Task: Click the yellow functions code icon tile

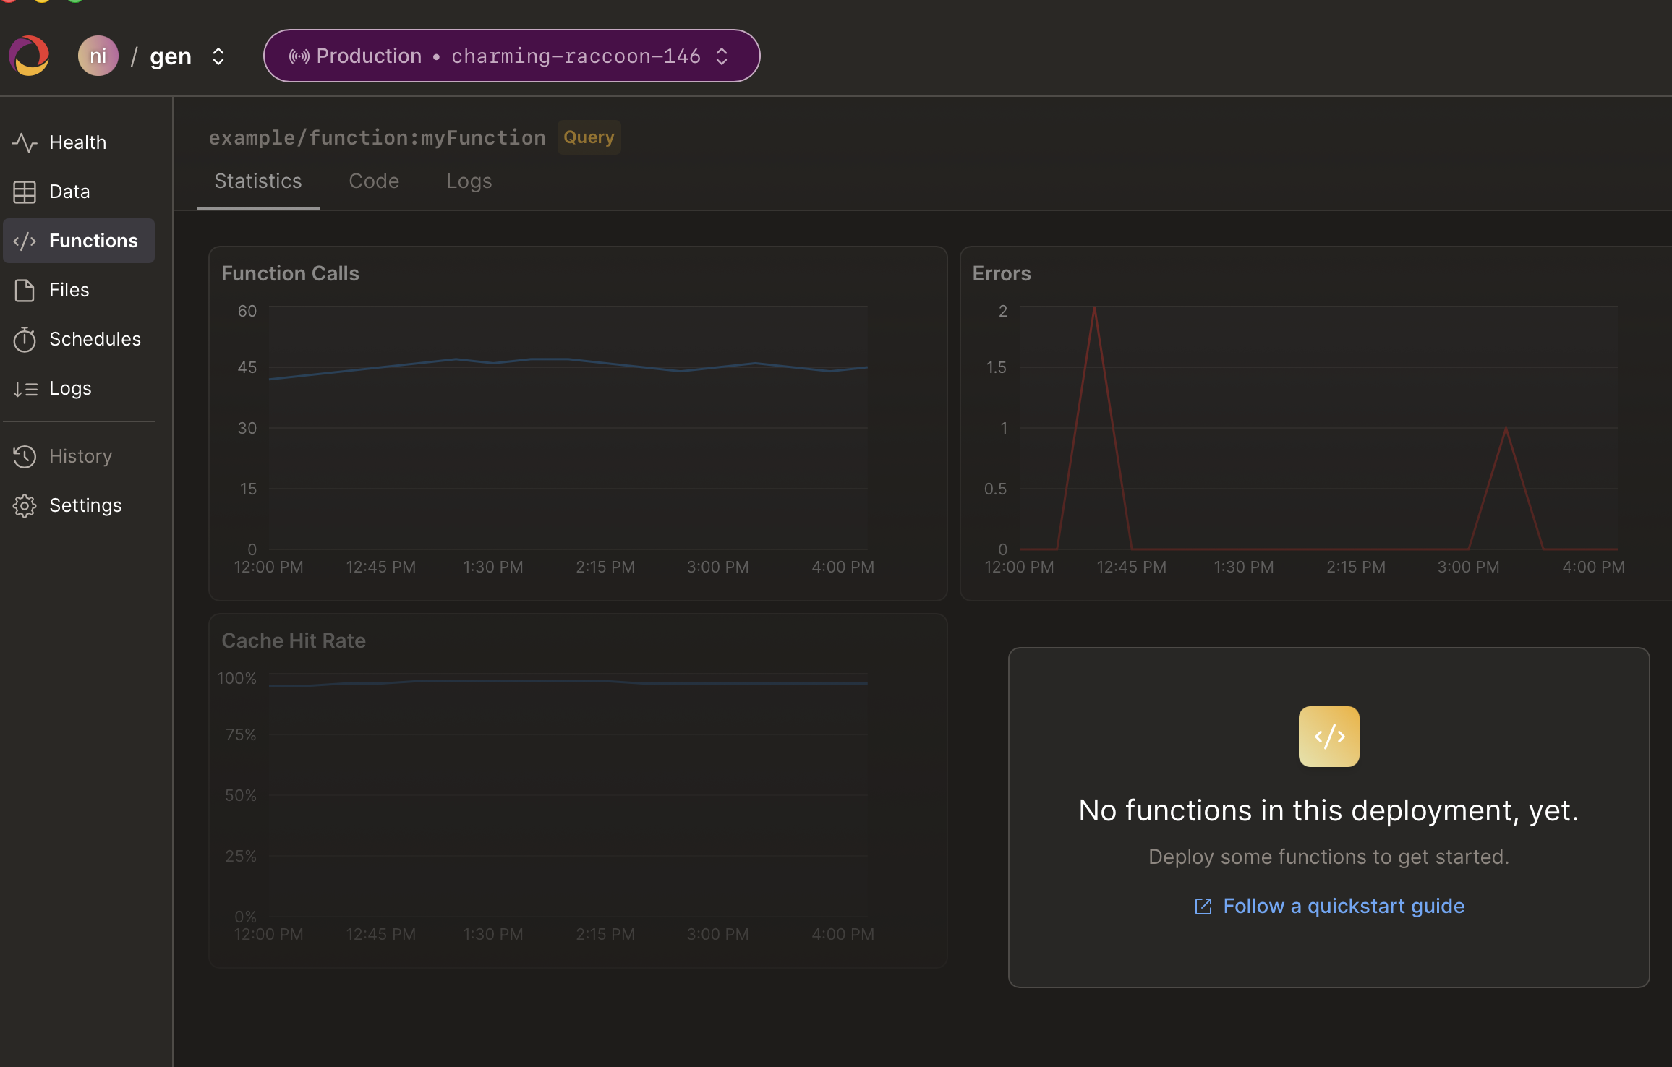Action: [x=1329, y=737]
